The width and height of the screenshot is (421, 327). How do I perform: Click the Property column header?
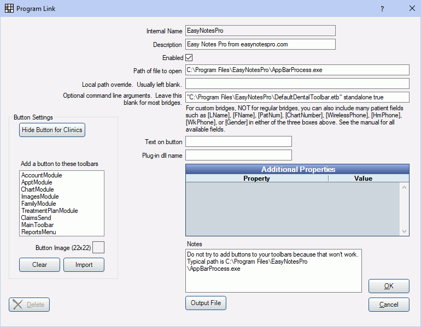(256, 179)
